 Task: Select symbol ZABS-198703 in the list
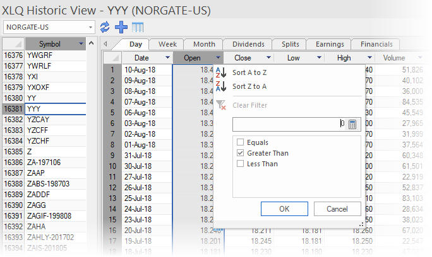pyautogui.click(x=55, y=183)
